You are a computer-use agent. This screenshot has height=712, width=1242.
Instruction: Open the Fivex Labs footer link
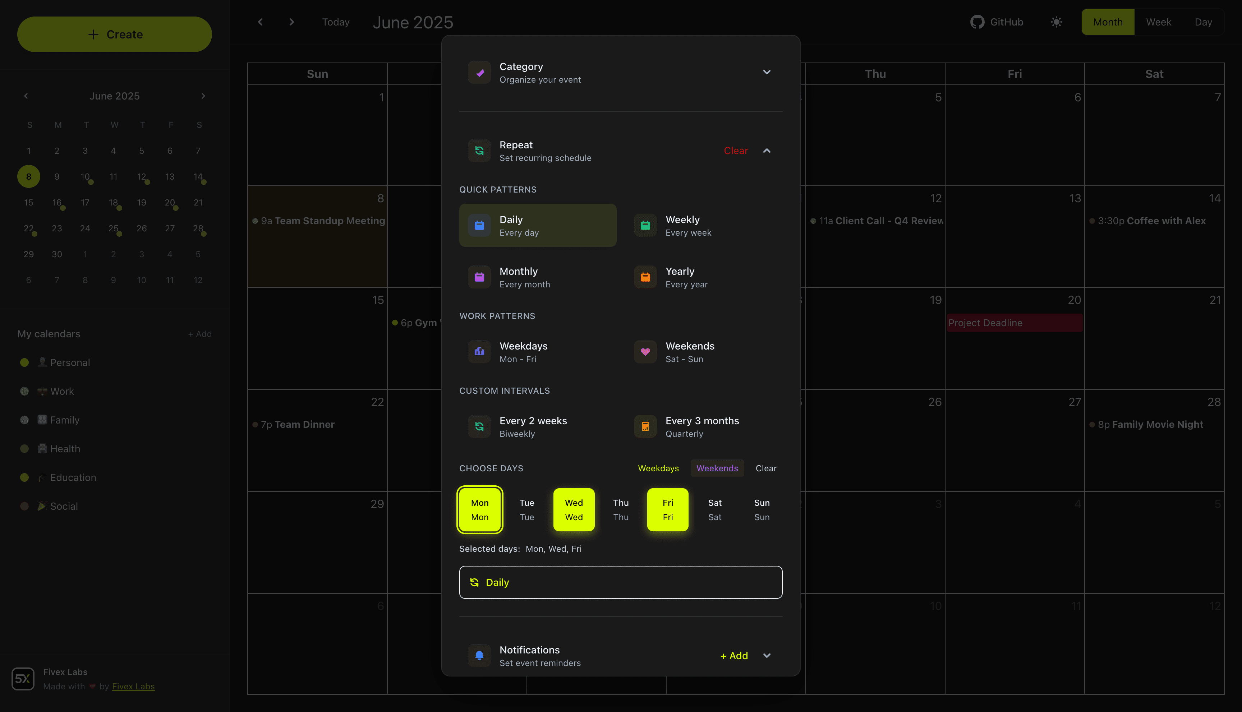[x=133, y=686]
